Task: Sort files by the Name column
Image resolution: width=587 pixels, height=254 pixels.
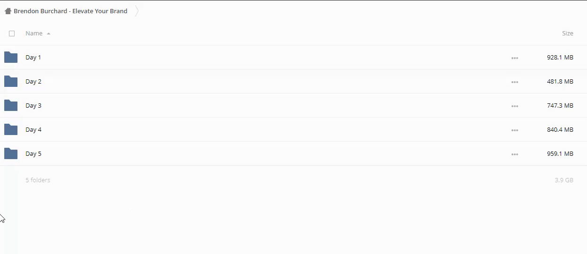Action: point(34,34)
